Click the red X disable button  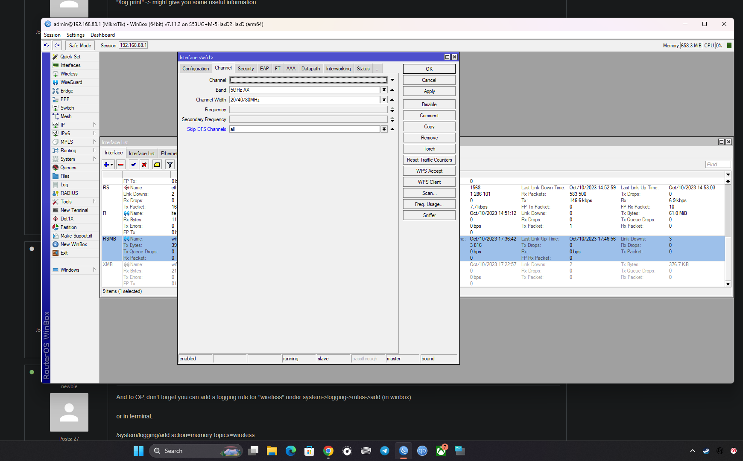coord(144,165)
